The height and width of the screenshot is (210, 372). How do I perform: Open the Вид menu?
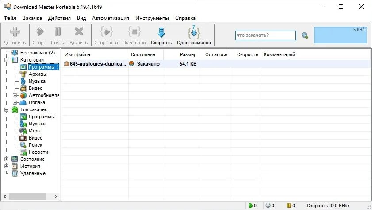click(81, 18)
